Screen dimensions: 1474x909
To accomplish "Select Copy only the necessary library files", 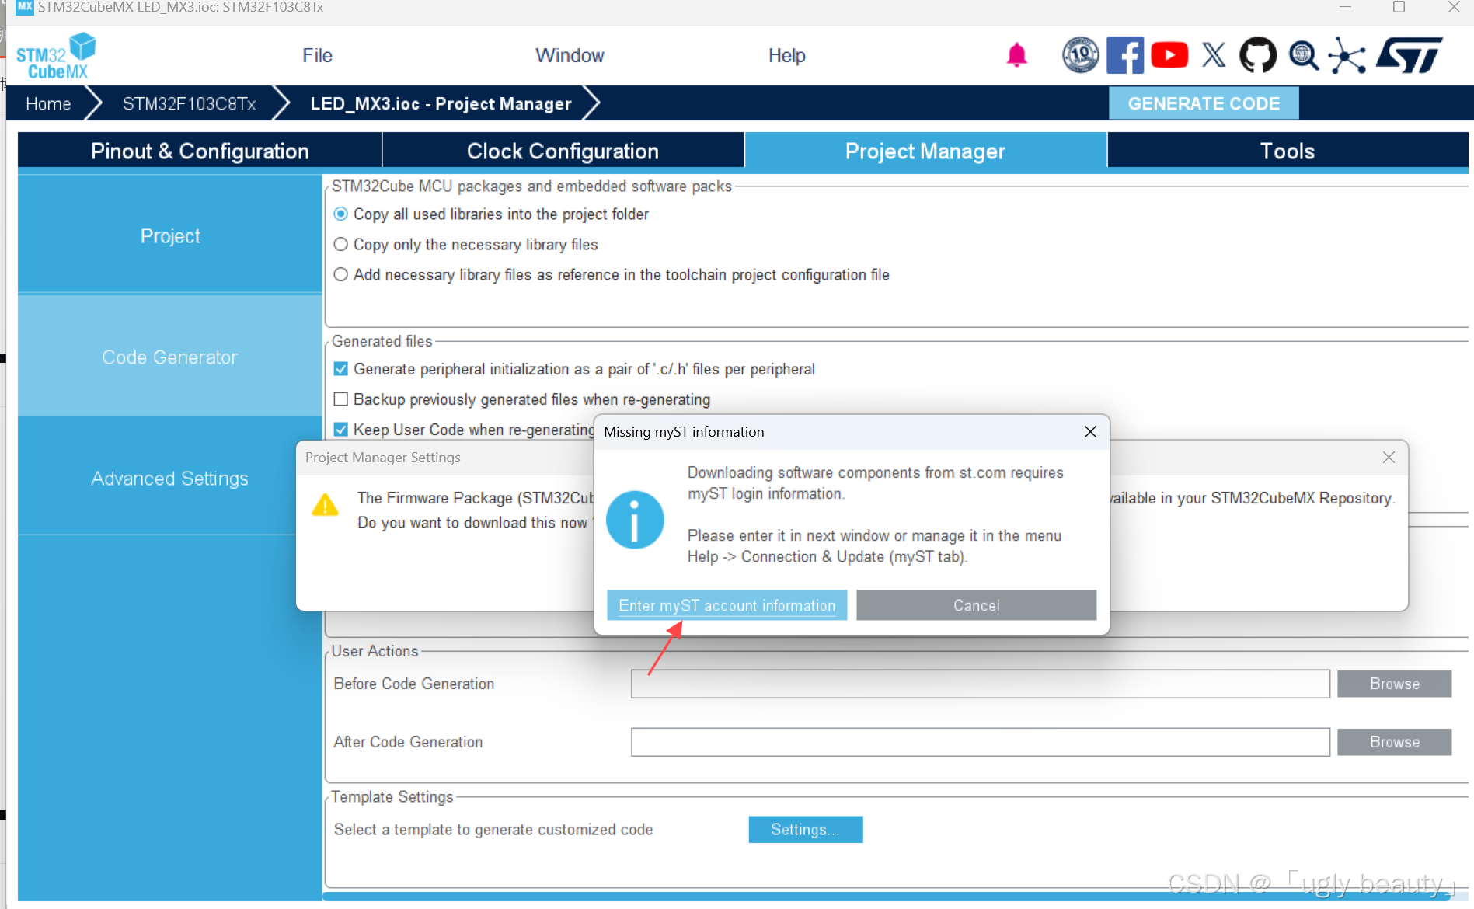I will coord(340,244).
